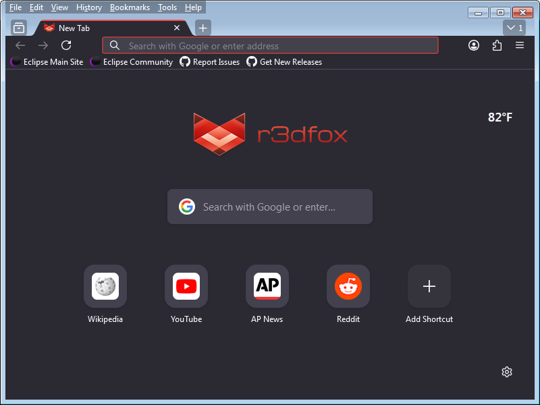The width and height of the screenshot is (540, 405).
Task: Close the New Tab tab
Action: point(177,28)
